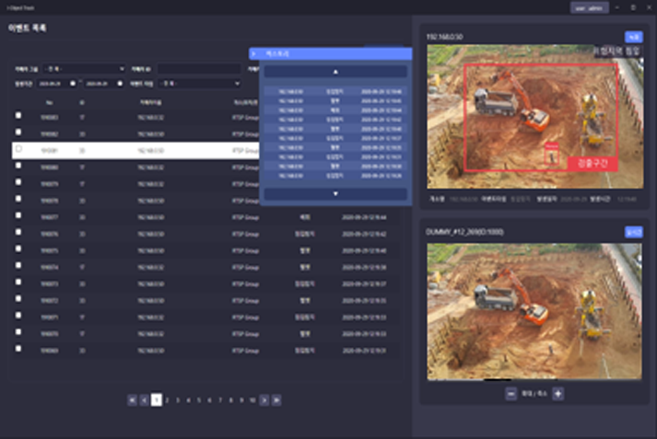Click the next page arrow in pagination
The width and height of the screenshot is (657, 439).
(x=264, y=399)
